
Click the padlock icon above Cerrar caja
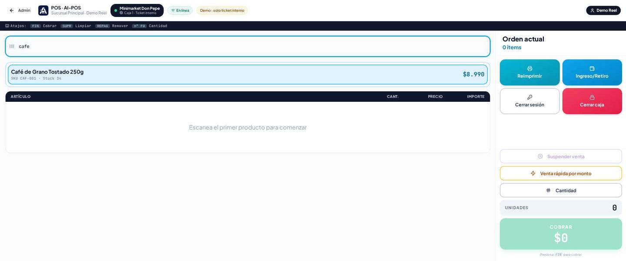point(592,97)
